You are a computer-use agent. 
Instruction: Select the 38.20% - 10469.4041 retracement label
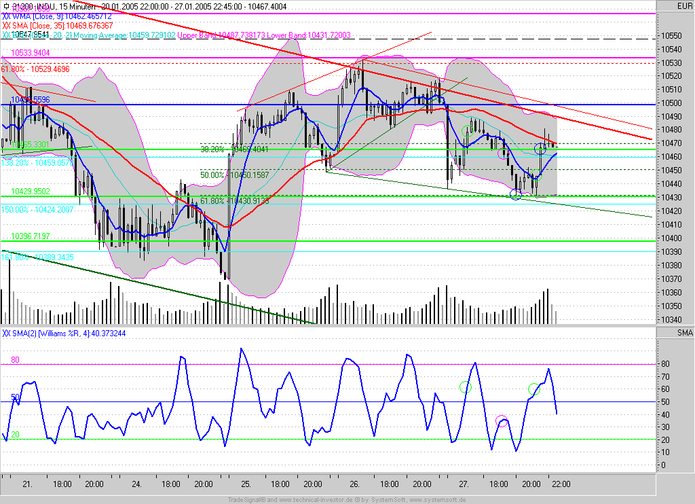click(234, 149)
